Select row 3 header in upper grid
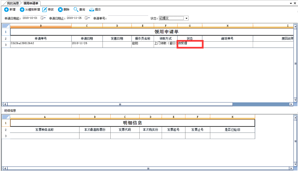The height and width of the screenshot is (171, 298). (x=6, y=45)
